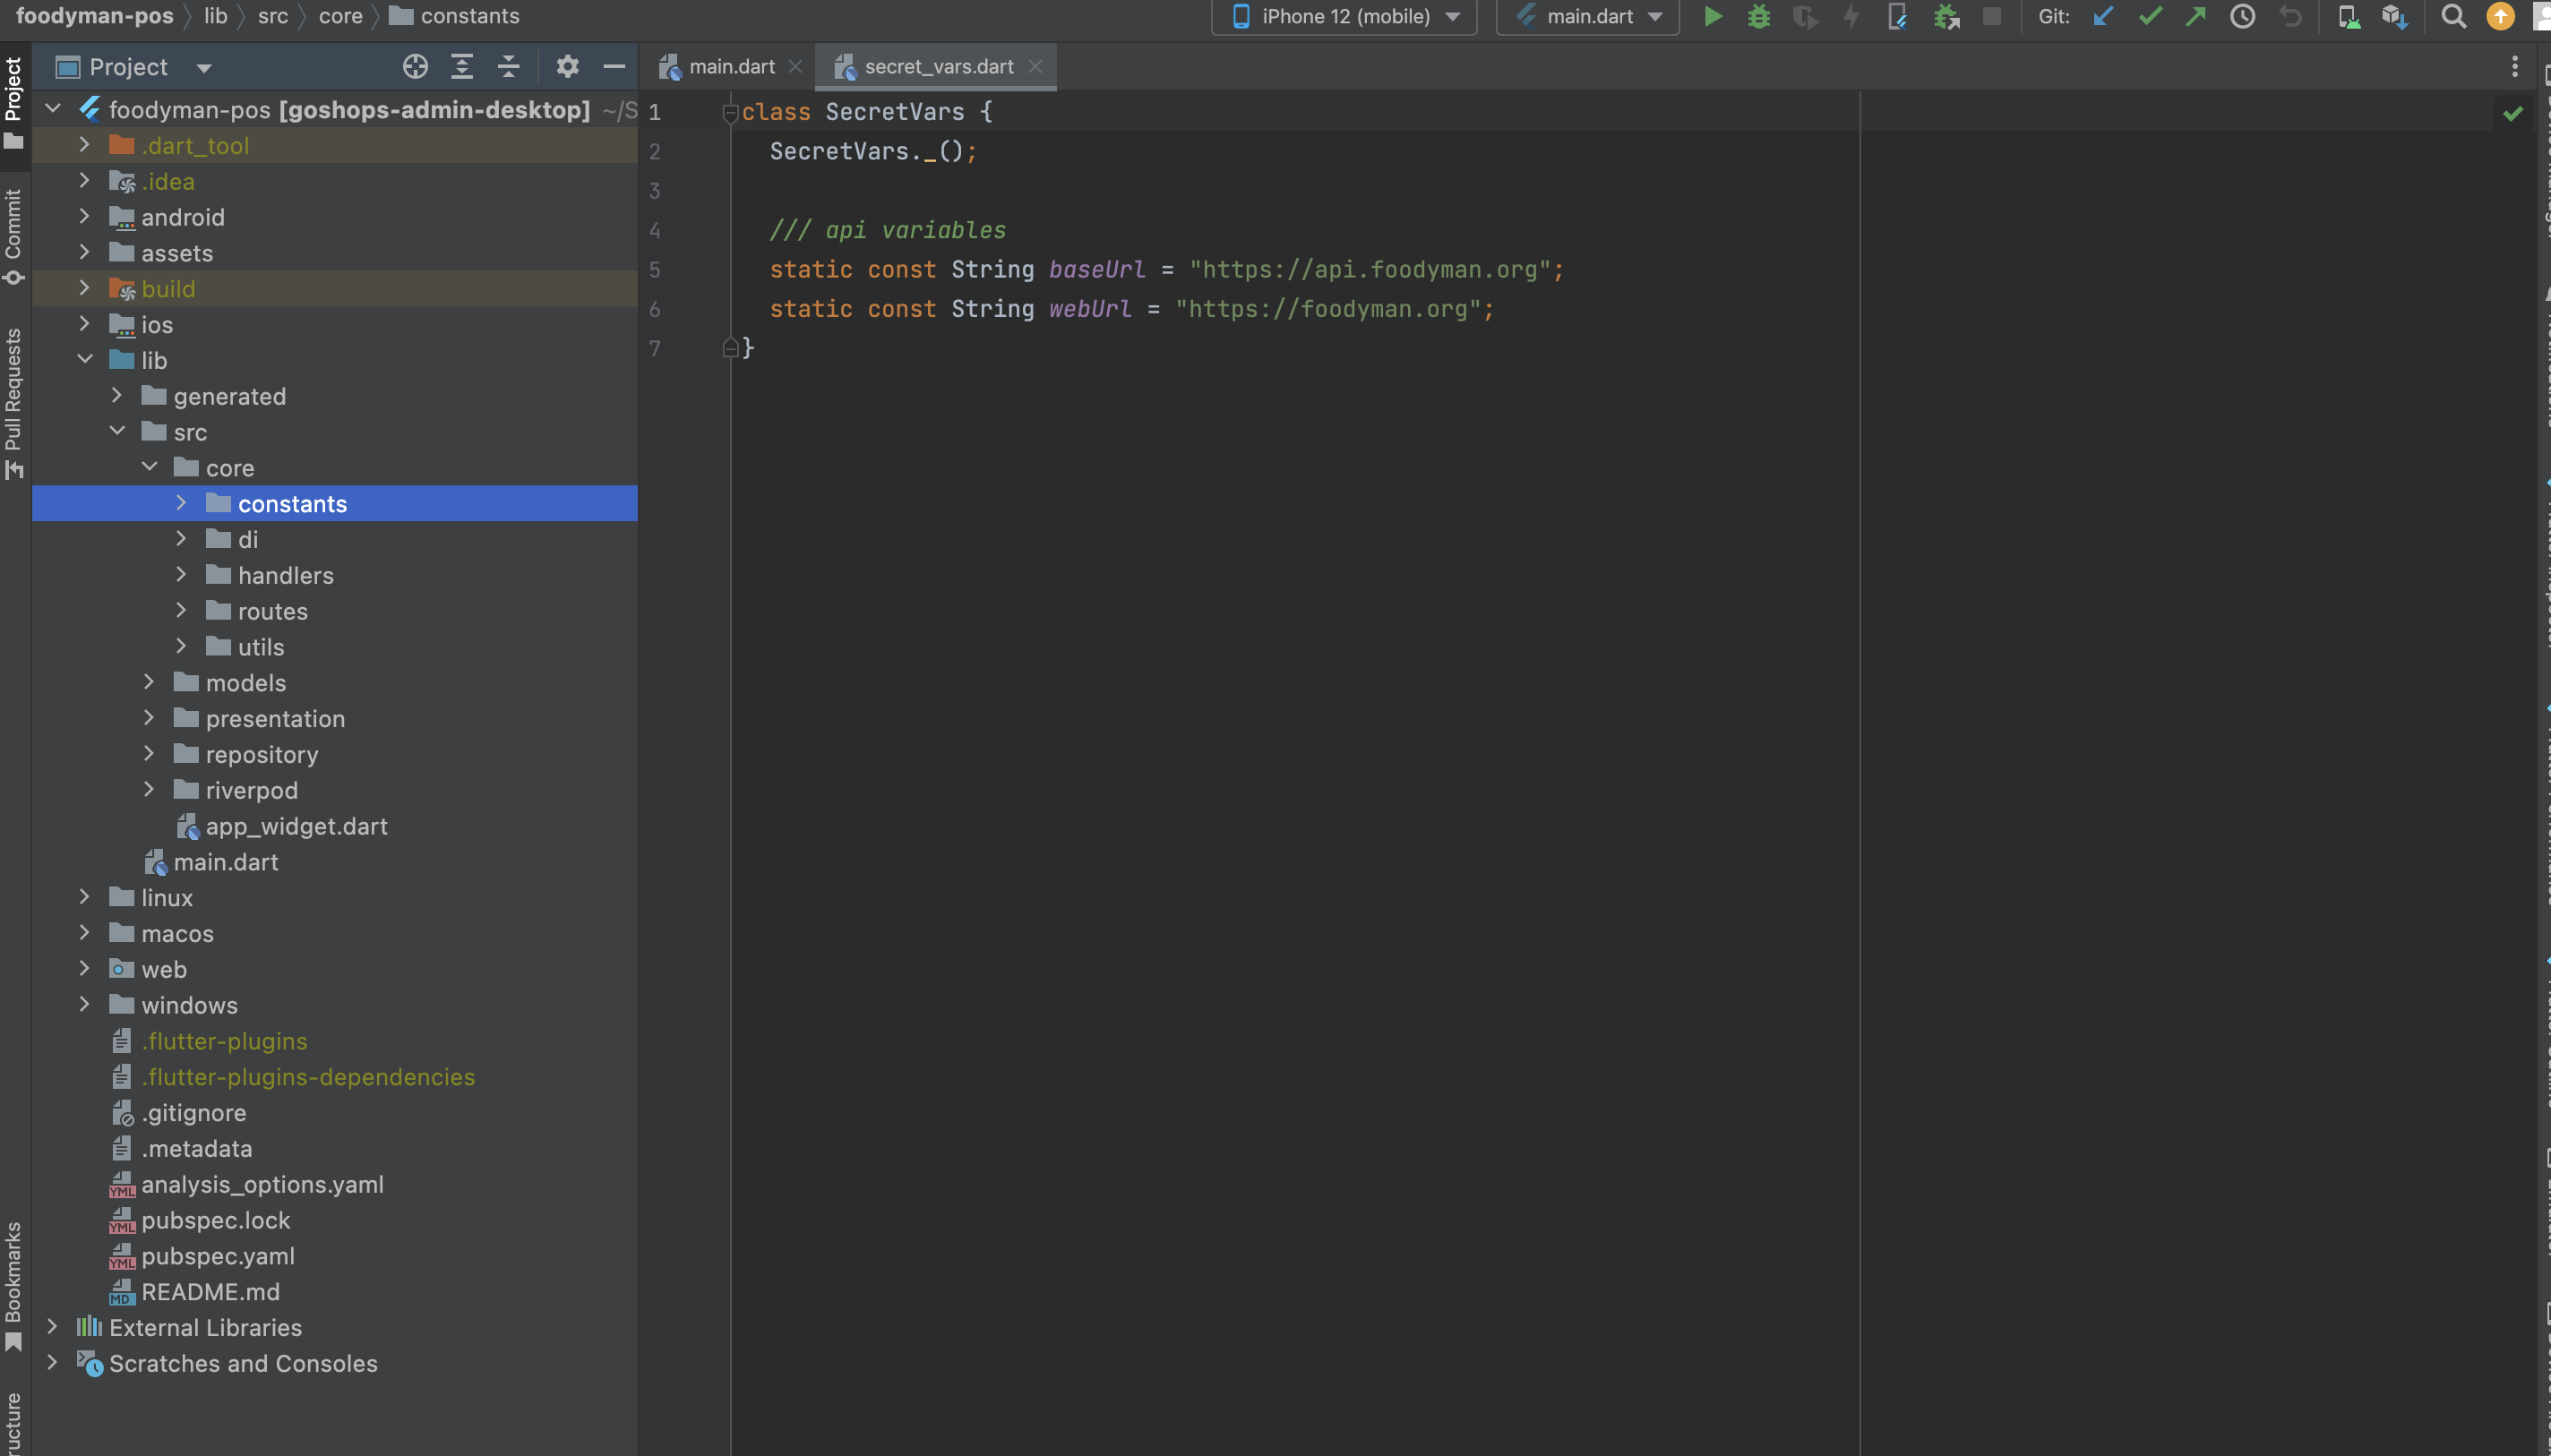
Task: Select Scratches and Consoles node
Action: pos(243,1362)
